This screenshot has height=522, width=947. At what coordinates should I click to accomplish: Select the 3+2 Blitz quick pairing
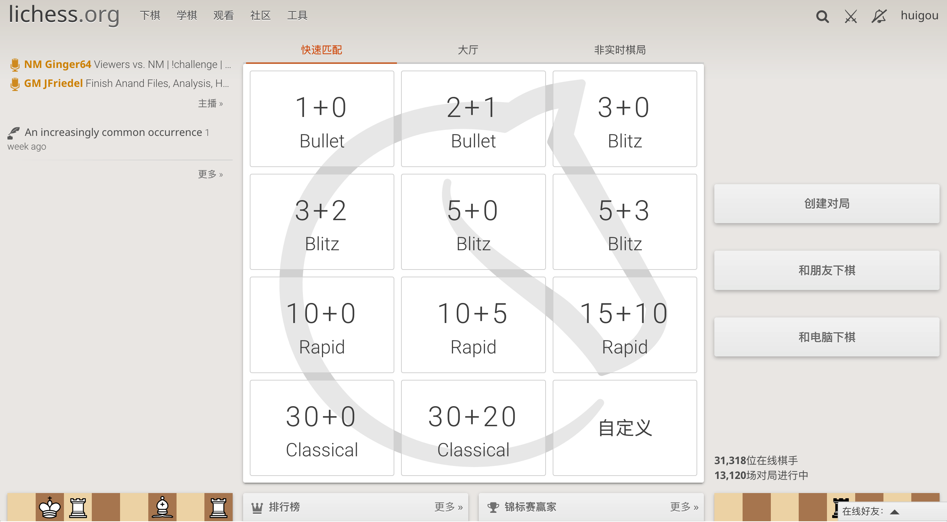pos(322,222)
